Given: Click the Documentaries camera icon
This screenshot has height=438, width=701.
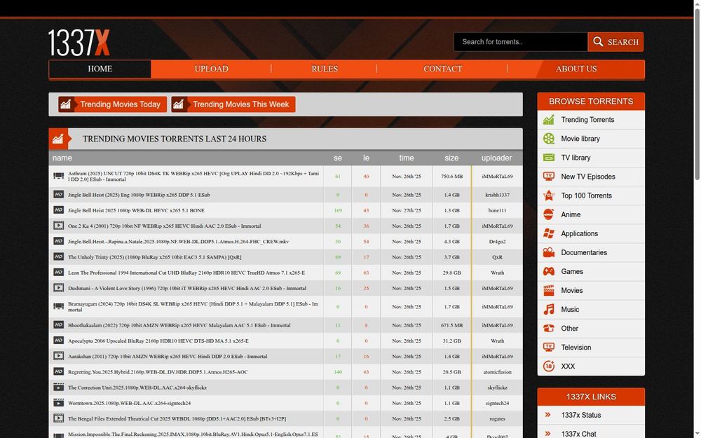Looking at the screenshot, I should coord(549,252).
